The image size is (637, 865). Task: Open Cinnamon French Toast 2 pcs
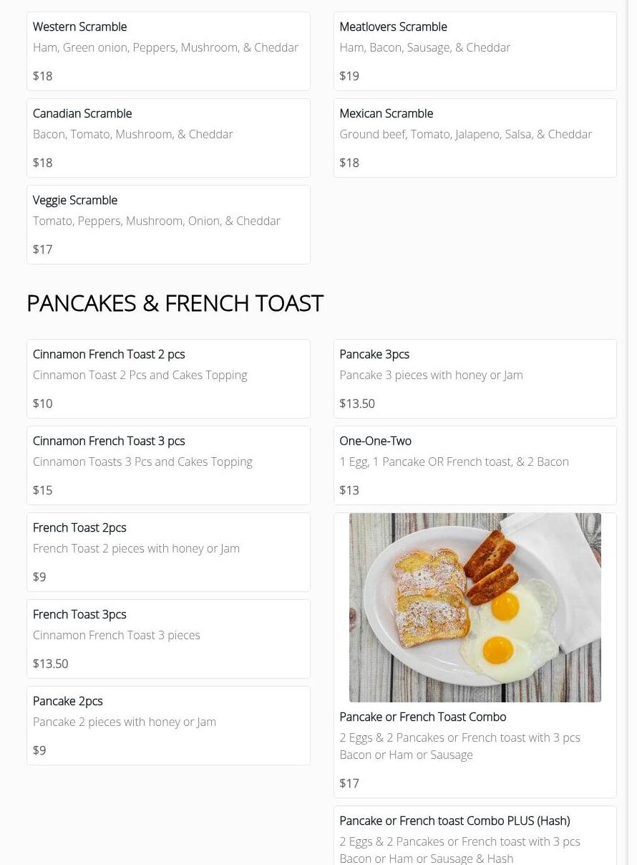pyautogui.click(x=168, y=378)
